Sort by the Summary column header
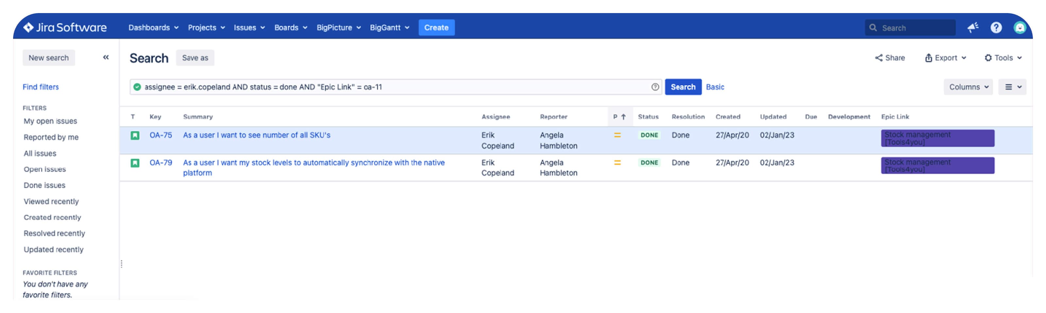1046x313 pixels. (x=198, y=117)
